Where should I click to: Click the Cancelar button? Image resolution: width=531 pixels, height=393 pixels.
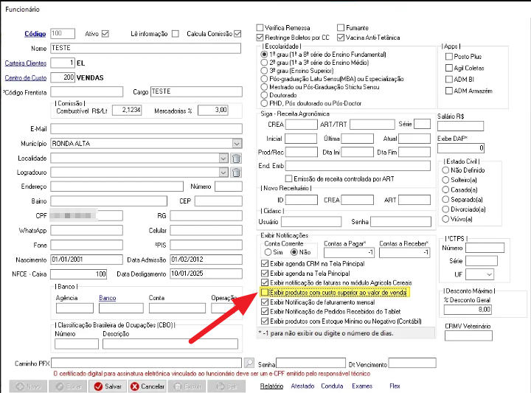[x=147, y=386]
